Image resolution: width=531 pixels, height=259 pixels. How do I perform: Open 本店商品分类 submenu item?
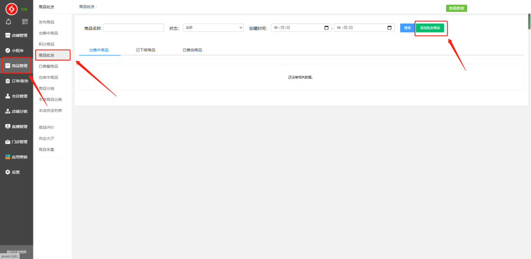coord(50,100)
